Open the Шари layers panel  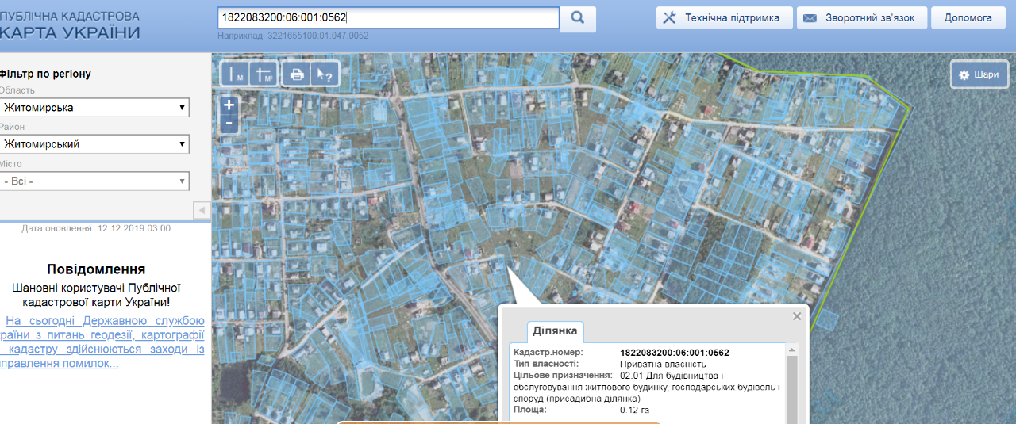979,74
